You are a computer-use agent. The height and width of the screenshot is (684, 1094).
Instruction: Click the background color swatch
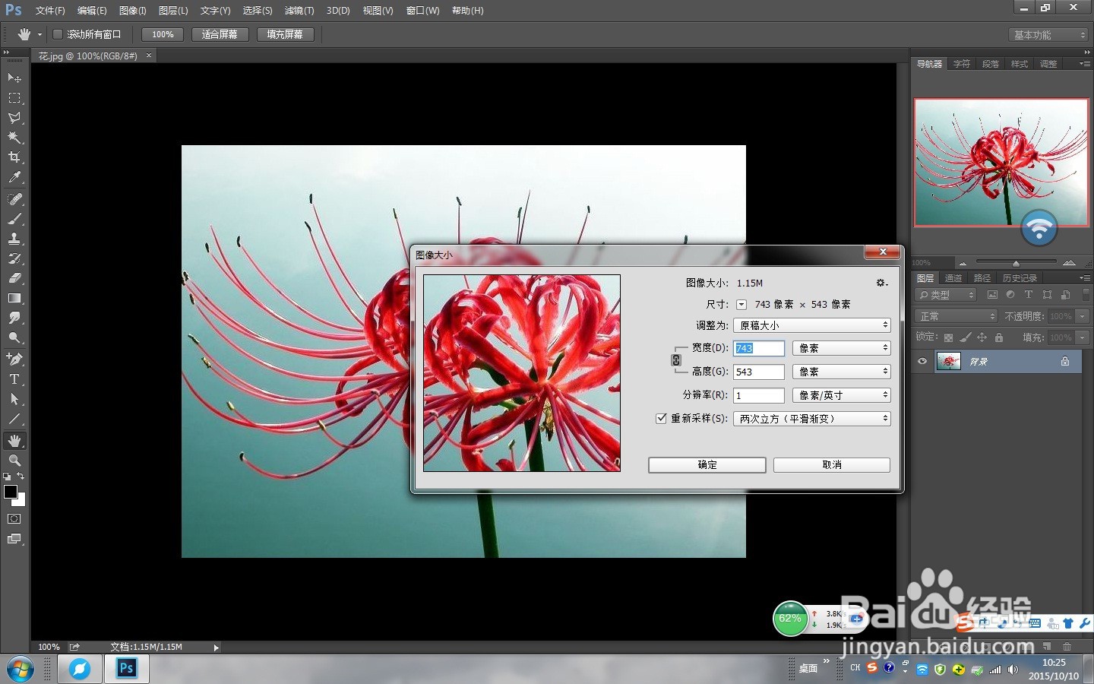[x=21, y=501]
